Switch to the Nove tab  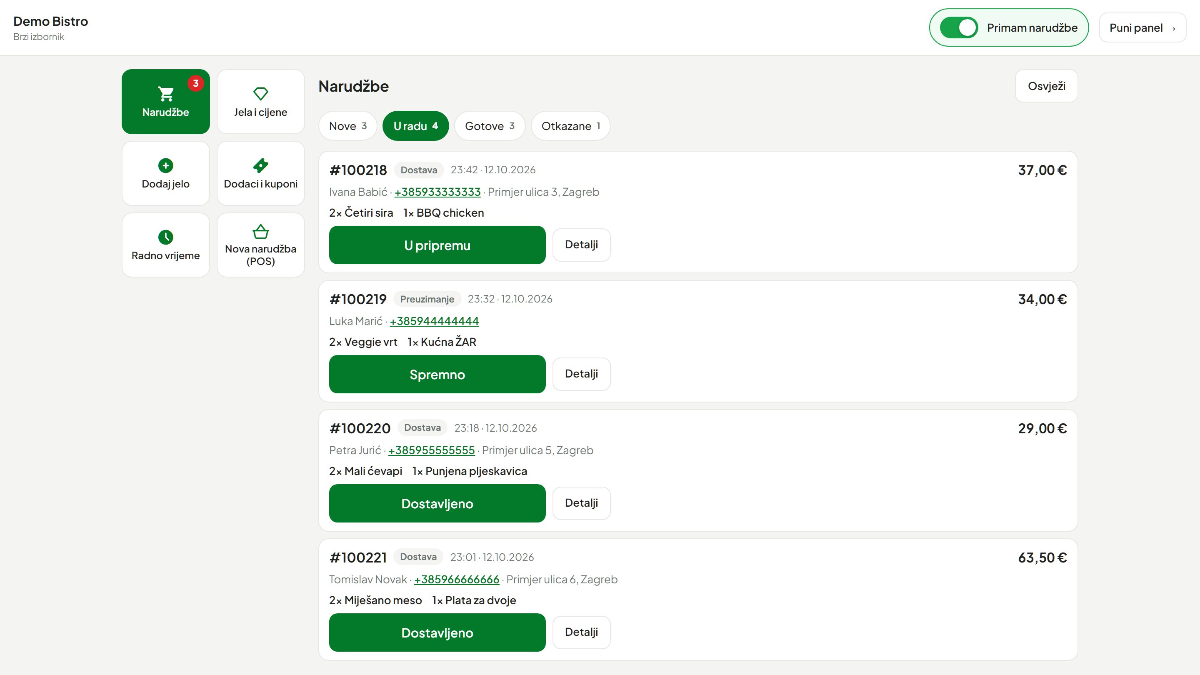point(347,126)
